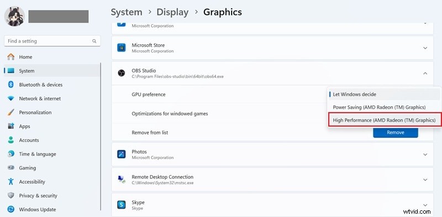Open Windows Update page
The height and width of the screenshot is (217, 442).
pos(52,209)
